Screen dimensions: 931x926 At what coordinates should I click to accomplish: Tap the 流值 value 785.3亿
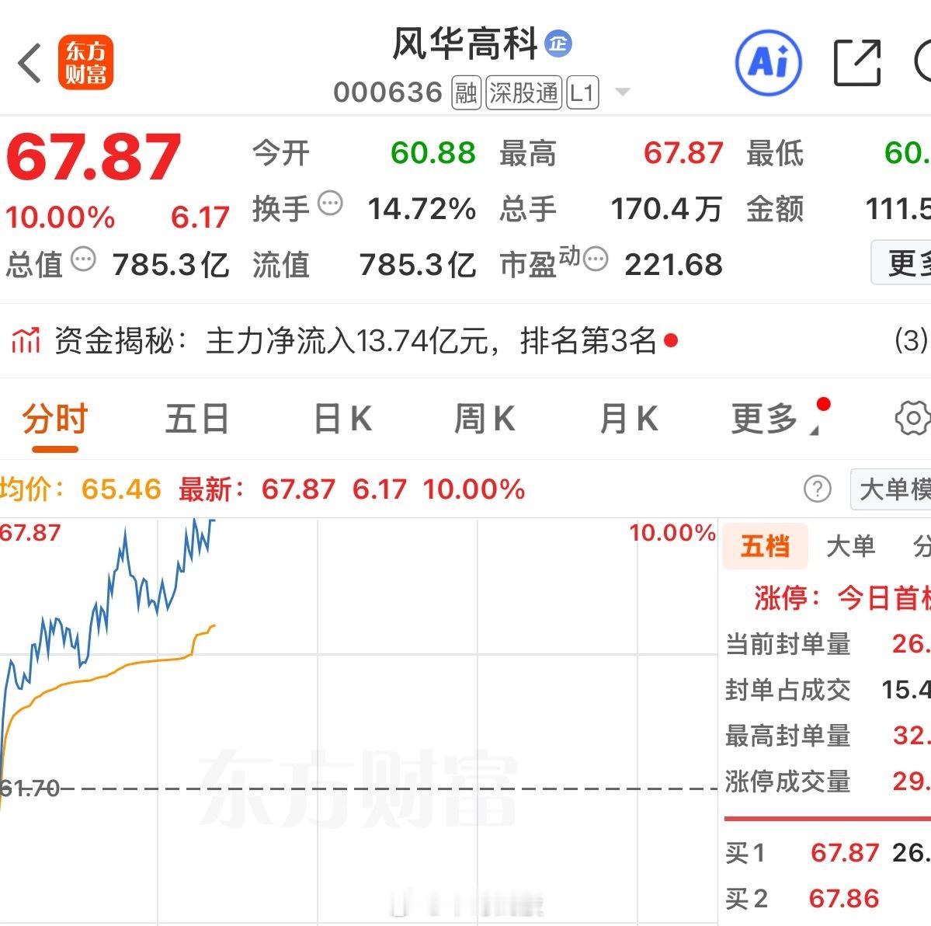(x=418, y=264)
